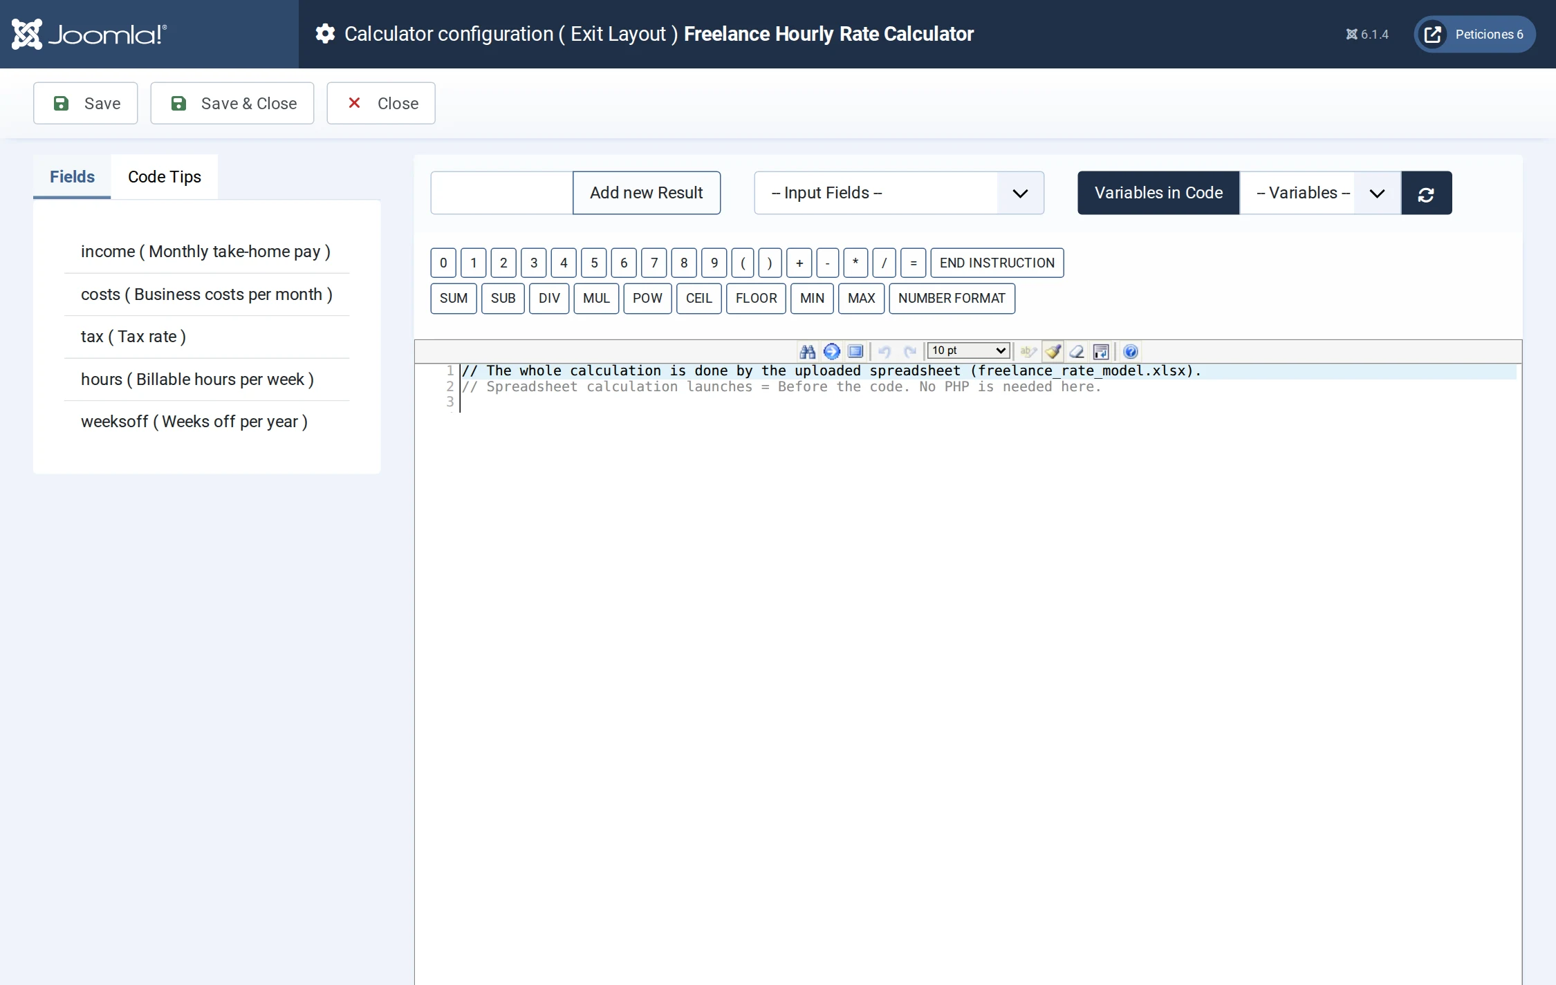The width and height of the screenshot is (1556, 985).
Task: Select the costs field entry
Action: click(x=206, y=294)
